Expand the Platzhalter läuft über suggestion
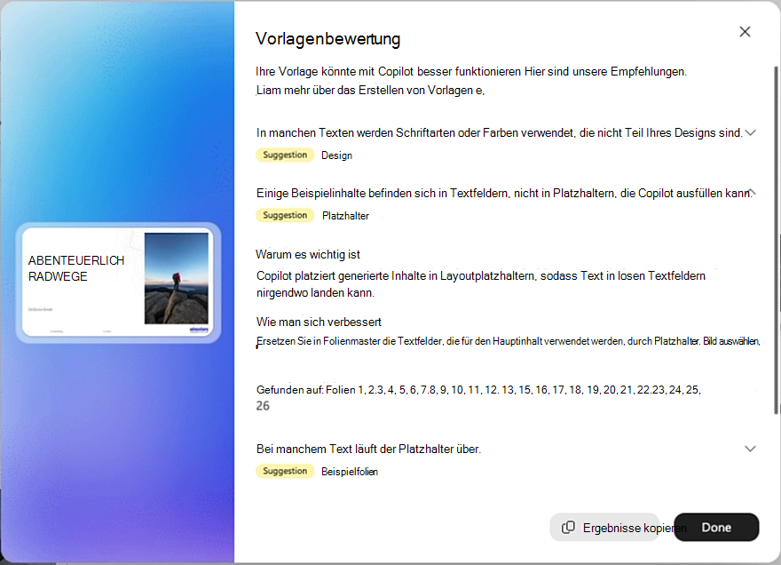 (x=750, y=449)
